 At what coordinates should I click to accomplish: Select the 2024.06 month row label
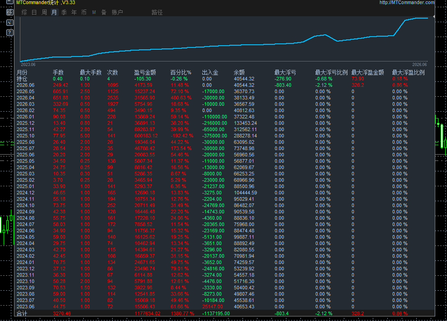pos(25,231)
